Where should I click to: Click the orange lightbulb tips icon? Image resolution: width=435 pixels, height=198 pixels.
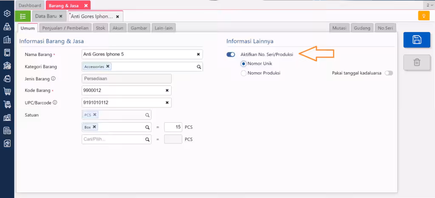[x=424, y=16]
